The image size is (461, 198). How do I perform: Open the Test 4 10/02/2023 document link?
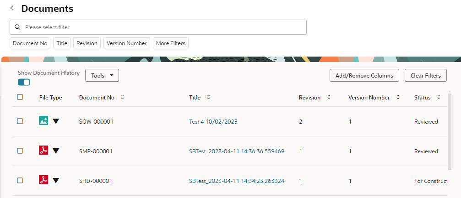213,121
